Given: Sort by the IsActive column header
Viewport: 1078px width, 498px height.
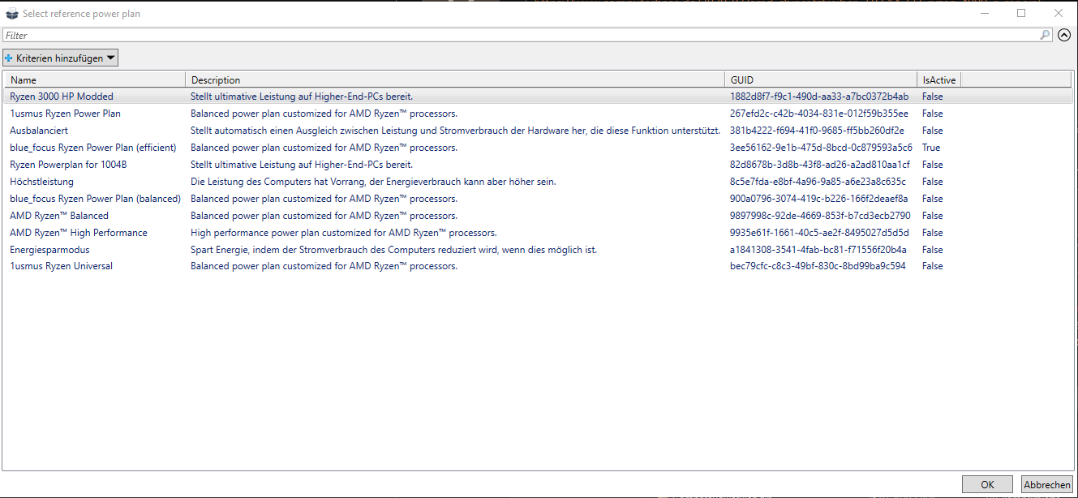Looking at the screenshot, I should pyautogui.click(x=938, y=79).
